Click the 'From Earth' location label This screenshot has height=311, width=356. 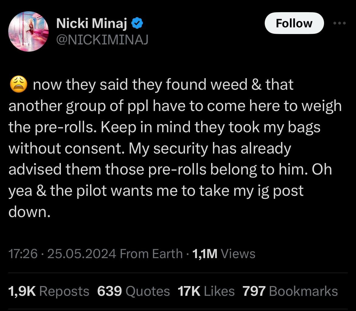coord(151,254)
